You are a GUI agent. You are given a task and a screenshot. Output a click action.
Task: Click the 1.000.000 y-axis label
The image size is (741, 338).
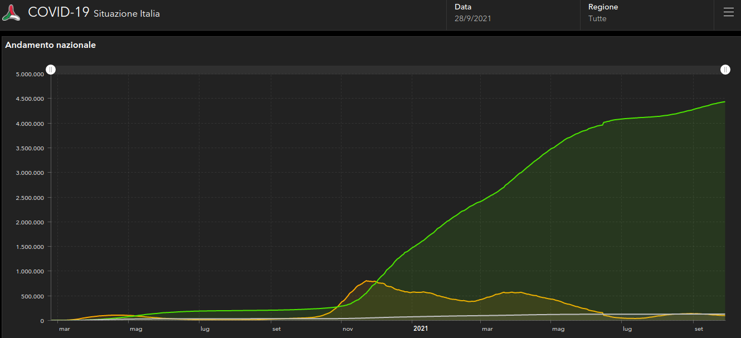click(x=30, y=272)
